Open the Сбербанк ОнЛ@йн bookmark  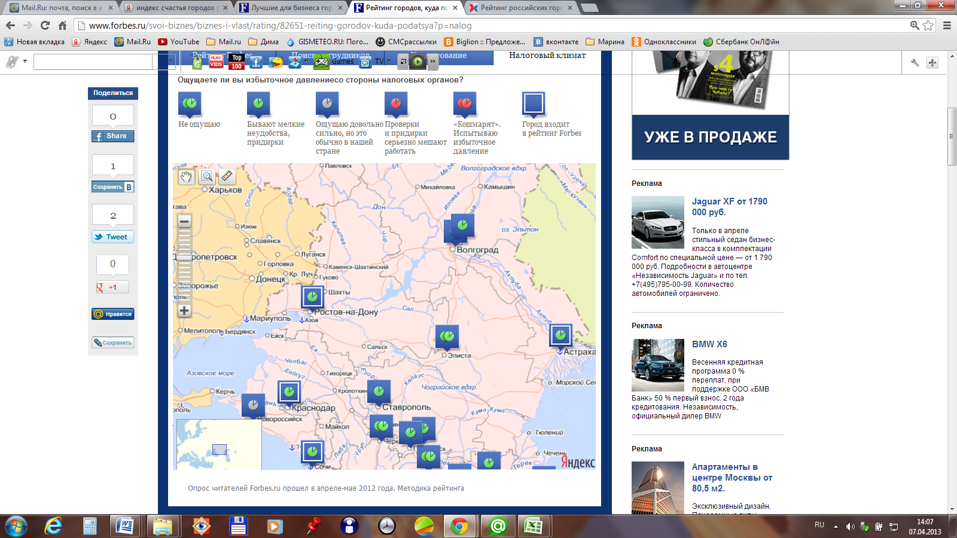tap(742, 42)
